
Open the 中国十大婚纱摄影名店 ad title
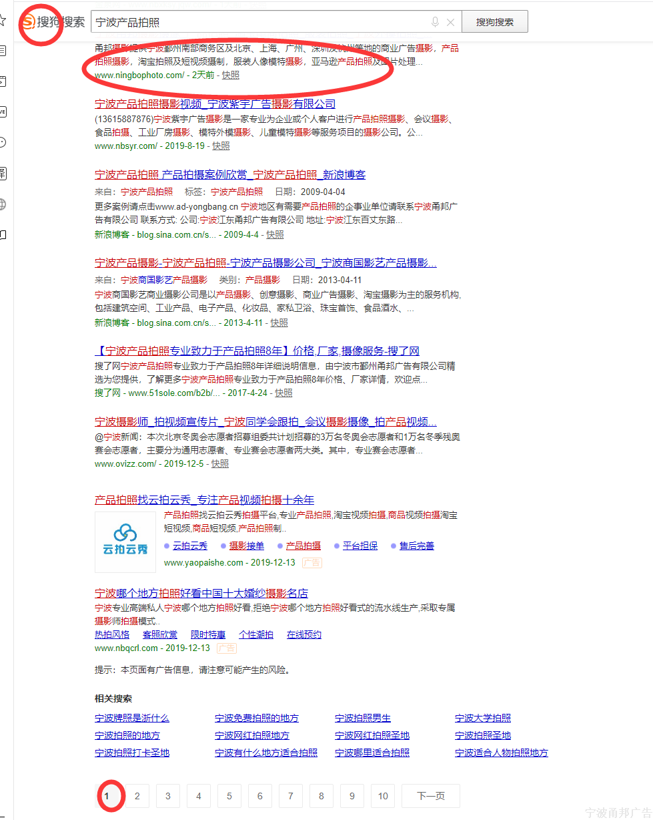click(x=201, y=594)
